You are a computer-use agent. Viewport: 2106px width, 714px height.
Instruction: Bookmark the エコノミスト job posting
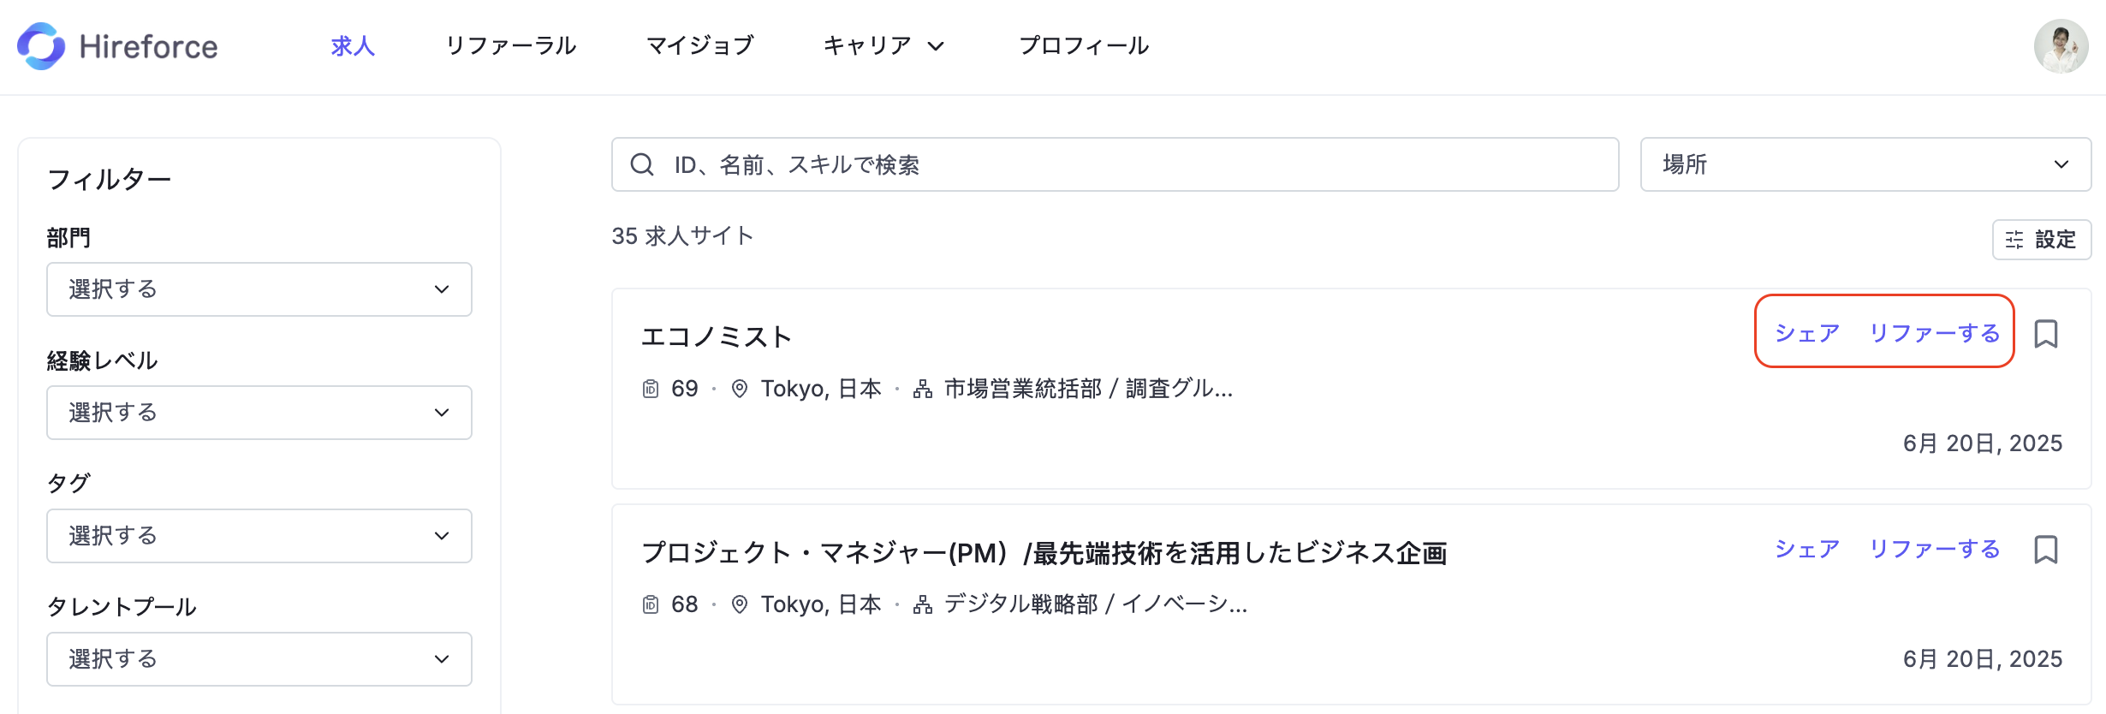click(x=2046, y=333)
